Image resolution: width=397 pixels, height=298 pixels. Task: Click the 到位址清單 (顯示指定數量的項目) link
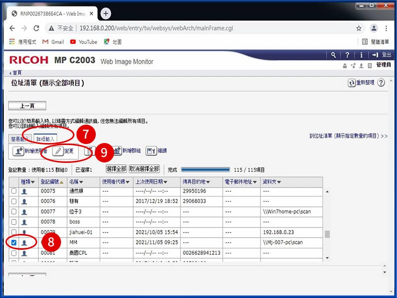347,136
